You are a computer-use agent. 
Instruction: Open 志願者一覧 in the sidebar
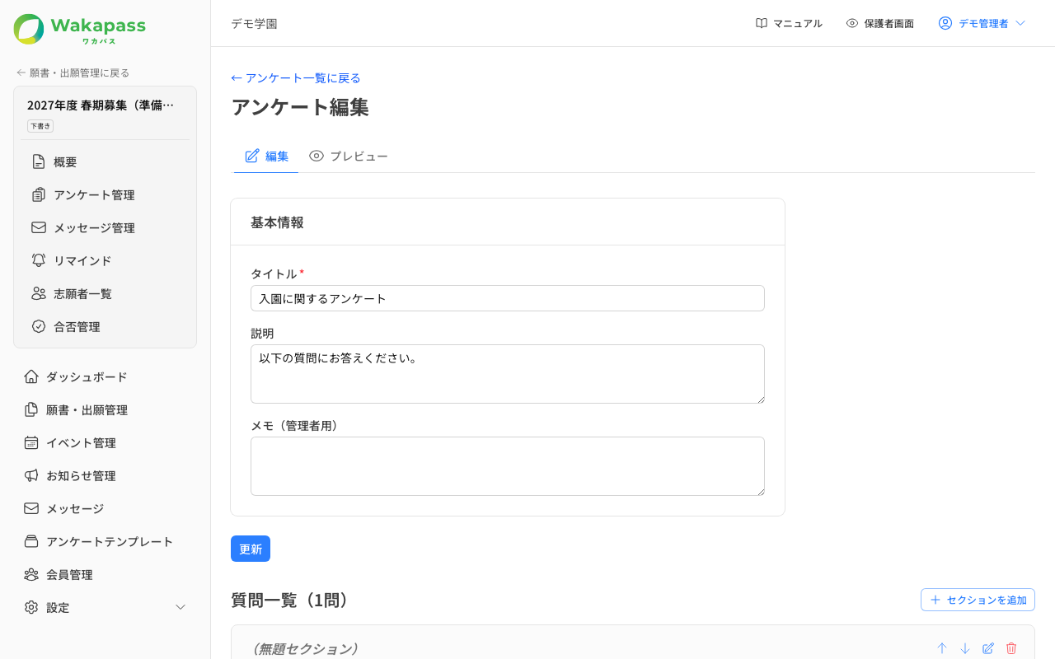point(105,293)
